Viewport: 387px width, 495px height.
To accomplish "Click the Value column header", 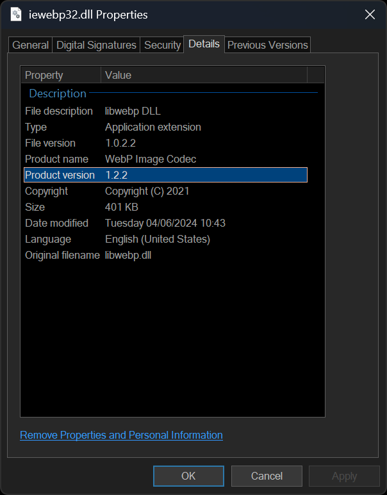I will (204, 75).
